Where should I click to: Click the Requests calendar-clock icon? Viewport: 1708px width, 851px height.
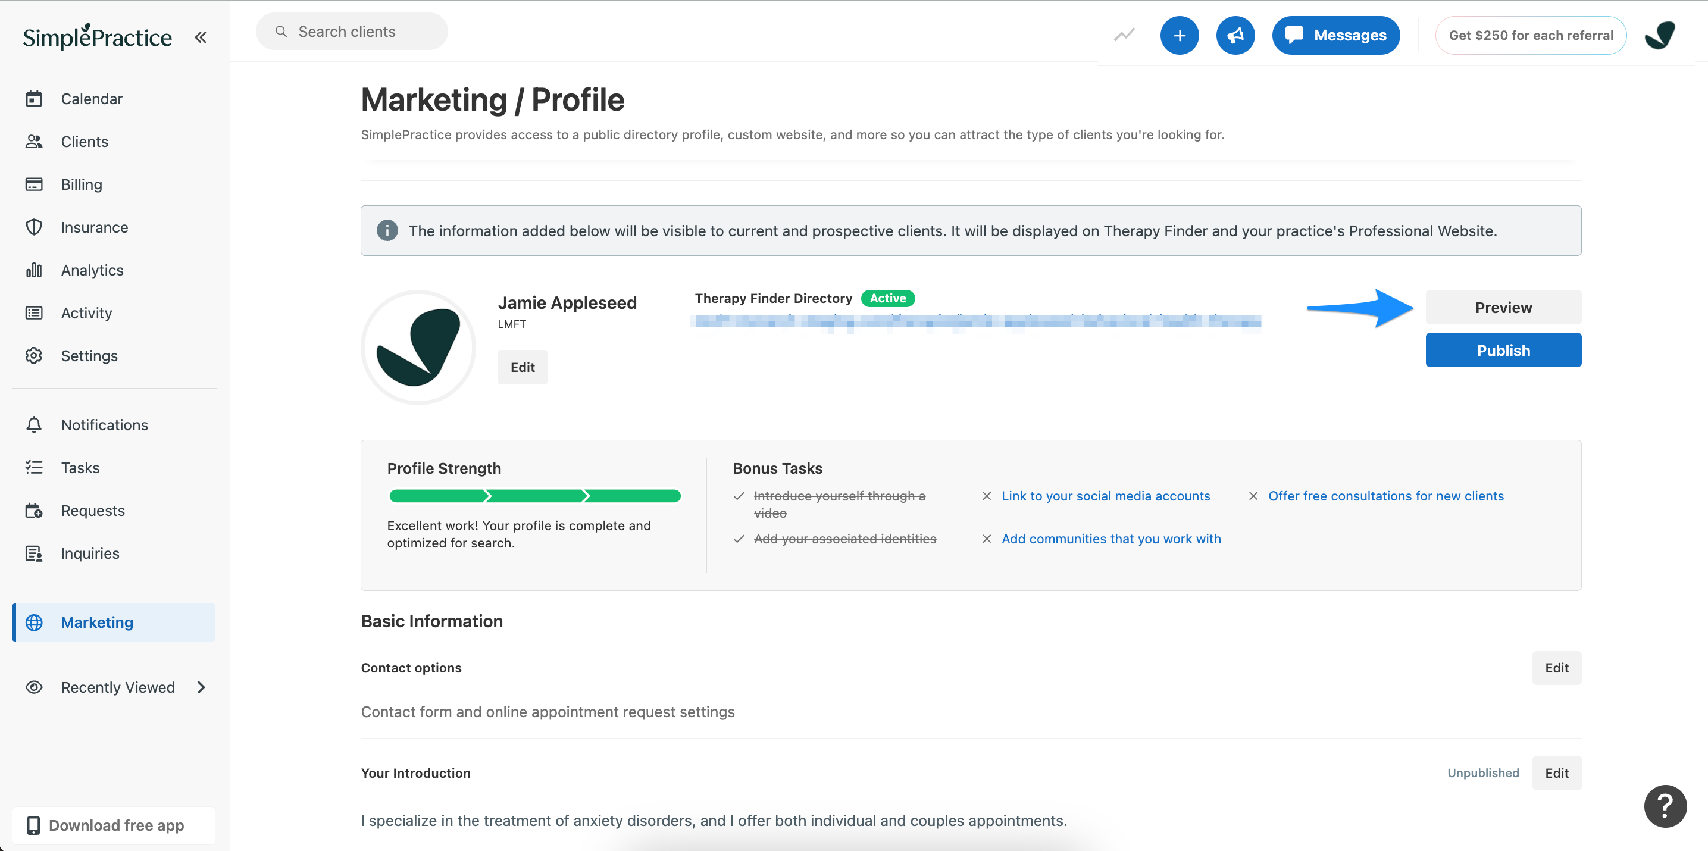click(x=34, y=511)
